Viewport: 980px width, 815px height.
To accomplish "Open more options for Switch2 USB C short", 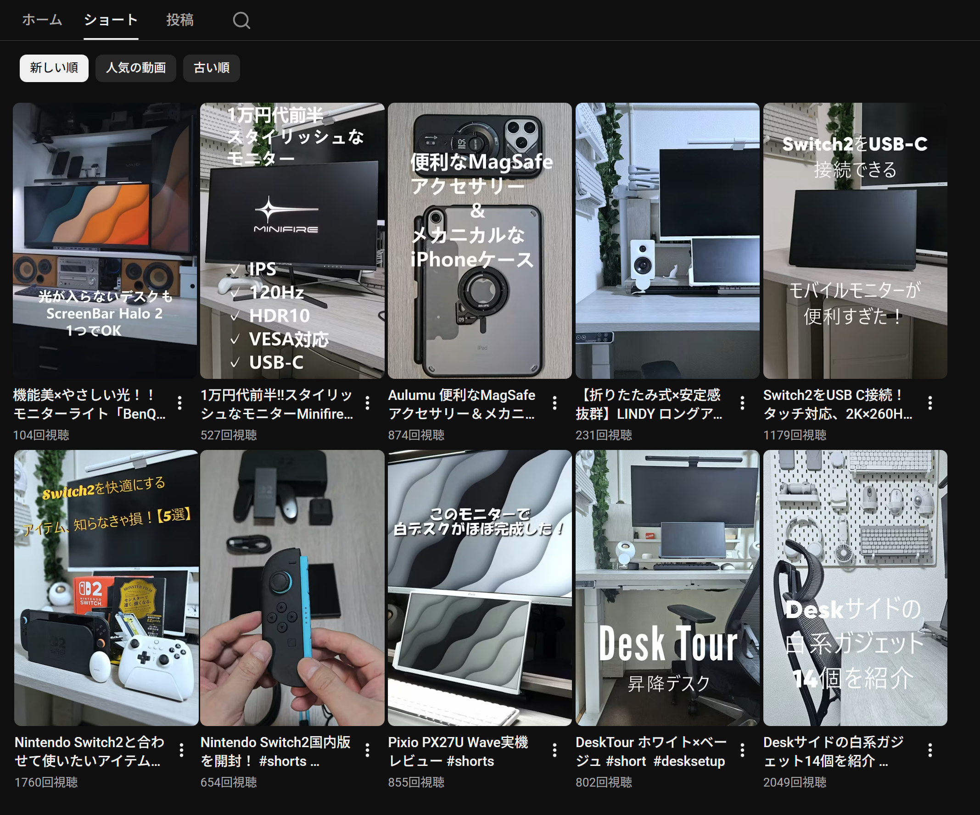I will tap(930, 403).
